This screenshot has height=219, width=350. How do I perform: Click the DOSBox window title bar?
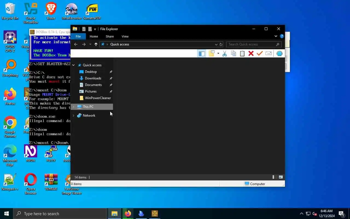tap(50, 32)
